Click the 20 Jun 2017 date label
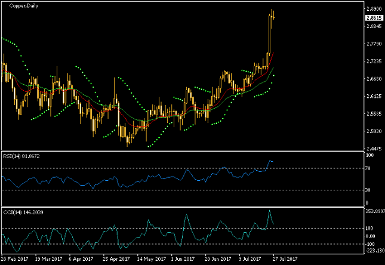 point(218,259)
